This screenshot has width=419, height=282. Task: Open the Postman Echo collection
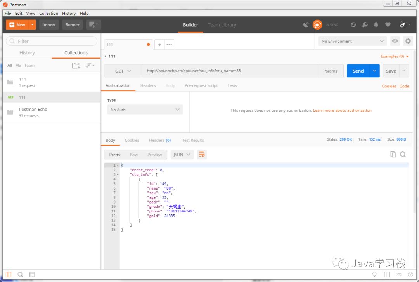(x=52, y=112)
